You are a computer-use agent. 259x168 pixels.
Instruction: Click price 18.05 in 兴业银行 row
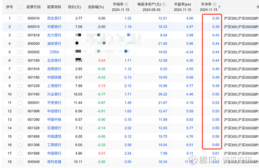78,94
